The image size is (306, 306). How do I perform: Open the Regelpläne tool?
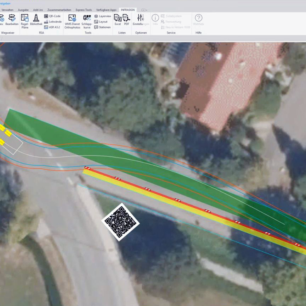25,21
